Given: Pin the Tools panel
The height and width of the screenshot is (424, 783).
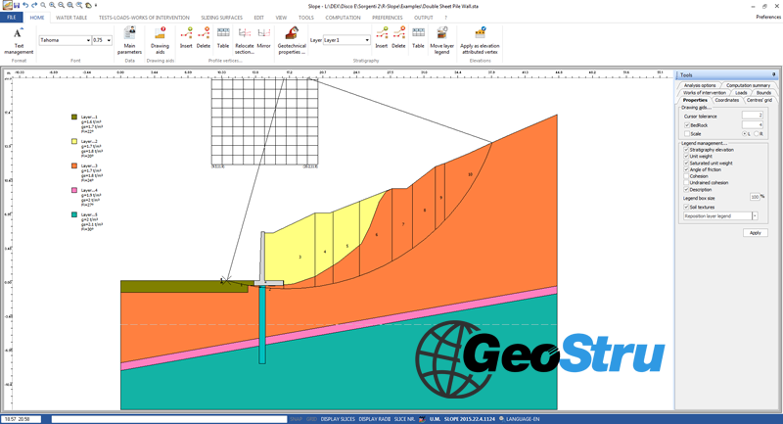Looking at the screenshot, I should point(773,75).
